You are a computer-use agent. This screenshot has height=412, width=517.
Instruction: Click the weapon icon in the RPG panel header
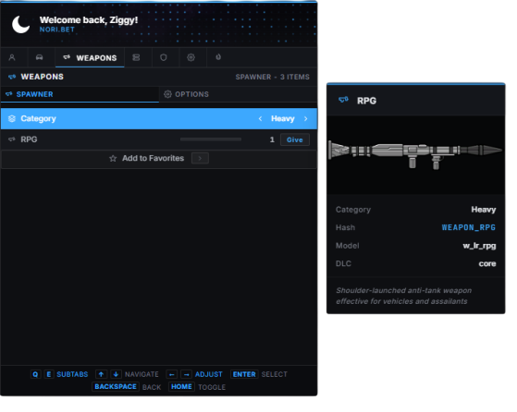[x=343, y=100]
